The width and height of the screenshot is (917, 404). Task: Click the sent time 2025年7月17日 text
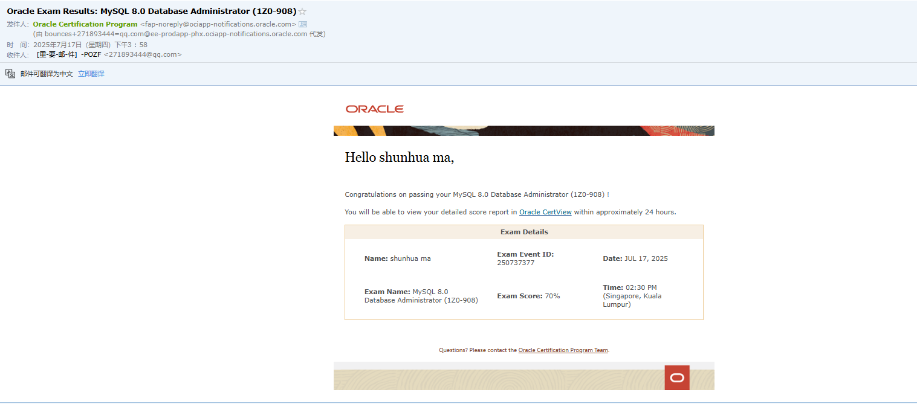90,45
